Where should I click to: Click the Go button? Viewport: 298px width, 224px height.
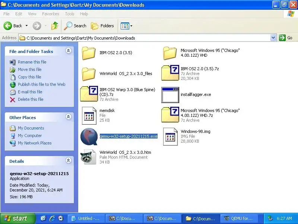click(286, 38)
